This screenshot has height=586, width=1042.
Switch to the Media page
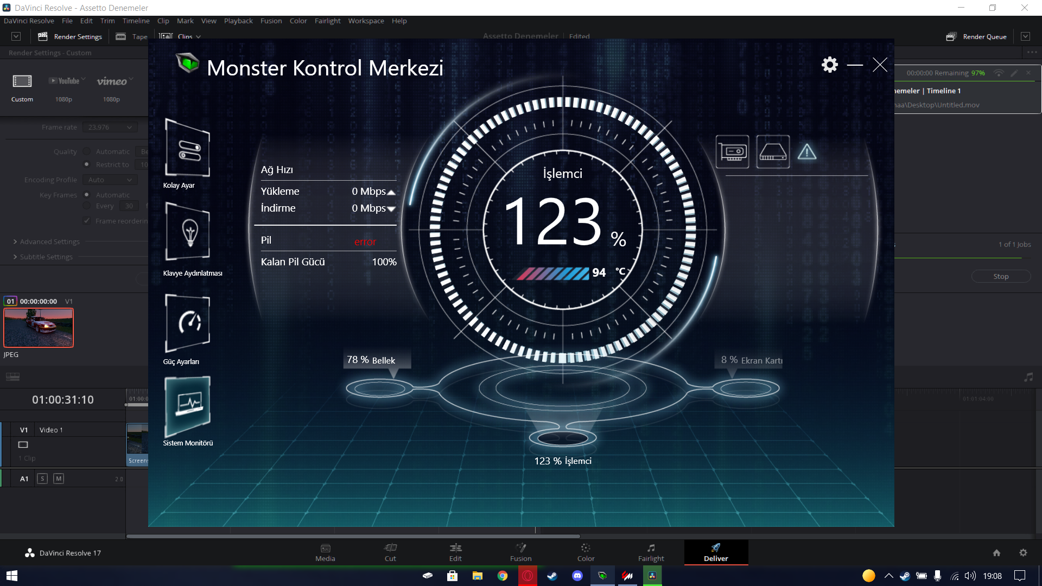tap(325, 552)
